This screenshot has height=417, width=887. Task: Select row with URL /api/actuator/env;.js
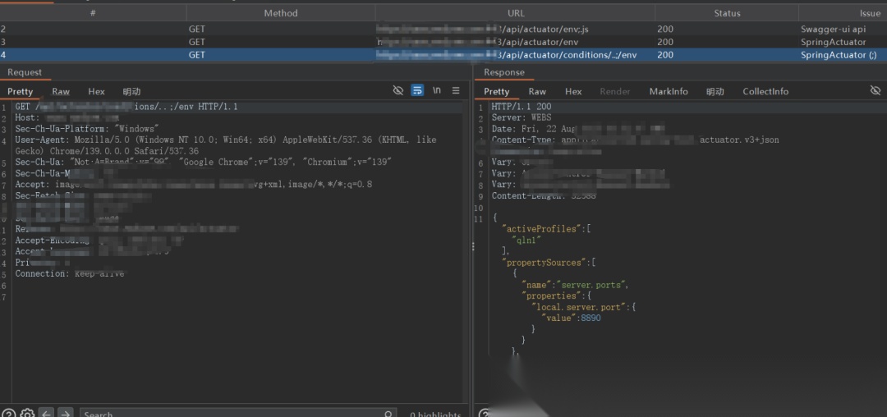point(443,29)
